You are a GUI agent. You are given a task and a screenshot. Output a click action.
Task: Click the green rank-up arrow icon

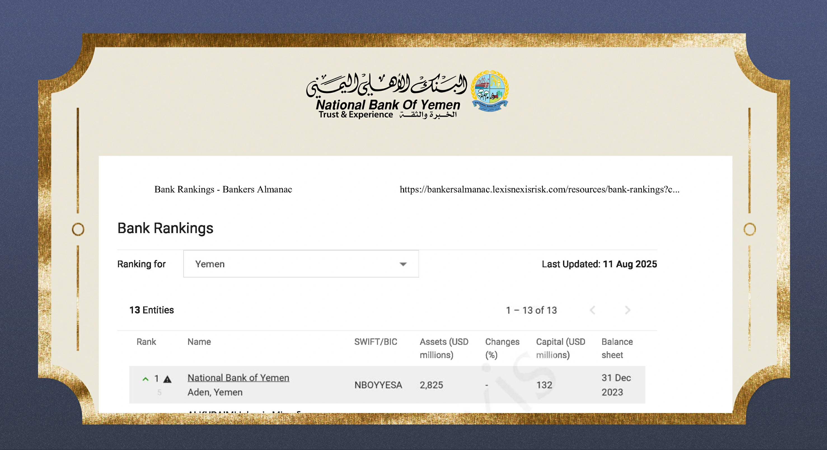tap(146, 379)
